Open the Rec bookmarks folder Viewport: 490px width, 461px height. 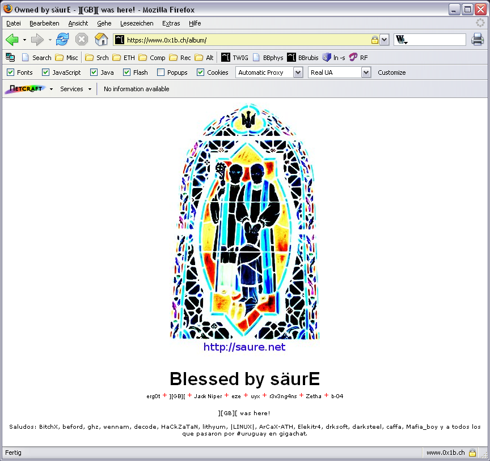pyautogui.click(x=180, y=57)
